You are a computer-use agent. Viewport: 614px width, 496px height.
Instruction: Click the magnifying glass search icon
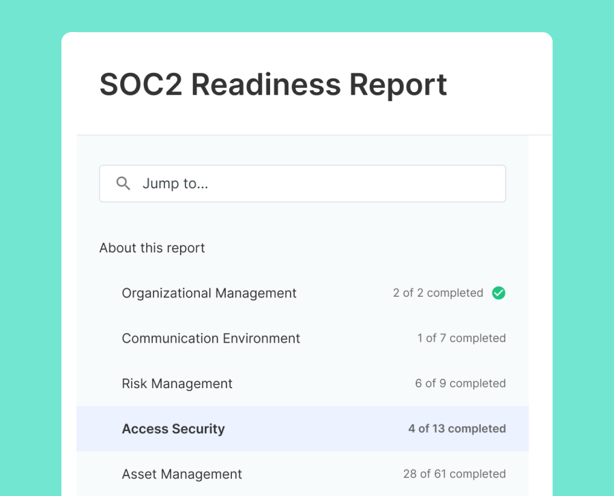[123, 184]
